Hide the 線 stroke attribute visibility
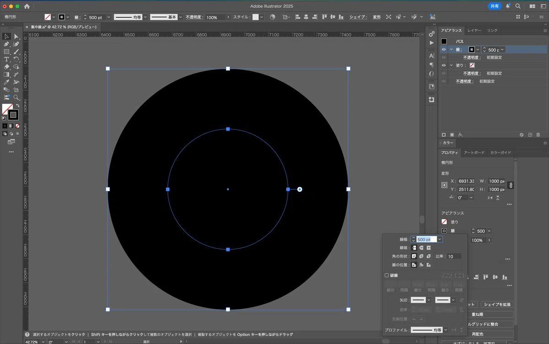This screenshot has width=549, height=344. 444,49
